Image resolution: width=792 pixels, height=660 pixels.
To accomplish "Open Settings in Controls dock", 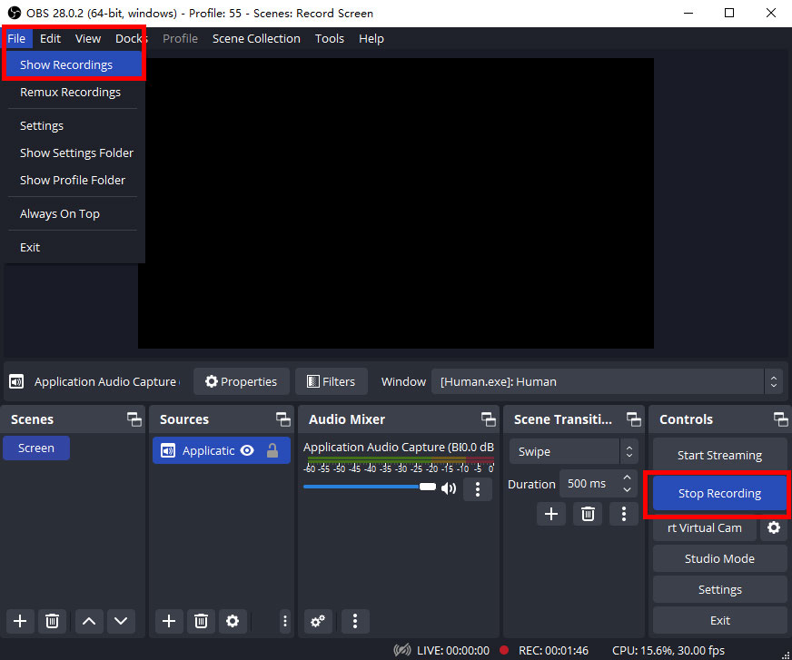I will point(719,589).
